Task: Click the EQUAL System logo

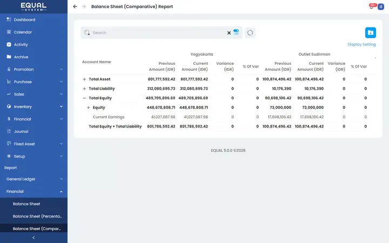Action: tap(33, 6)
